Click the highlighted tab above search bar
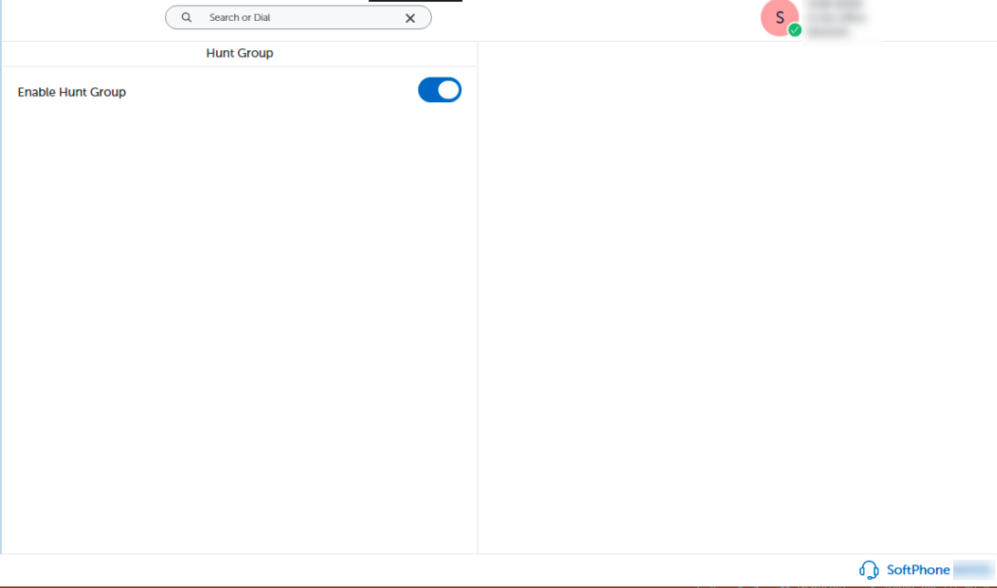The height and width of the screenshot is (588, 997). 415,2
